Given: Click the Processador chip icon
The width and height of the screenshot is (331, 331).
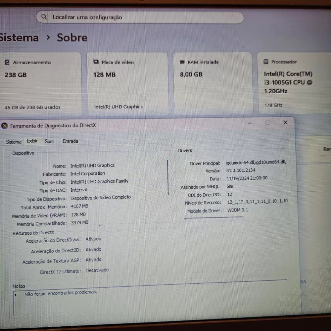Looking at the screenshot, I should point(266,62).
